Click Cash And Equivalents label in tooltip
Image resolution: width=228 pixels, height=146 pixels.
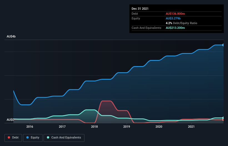pos(146,28)
